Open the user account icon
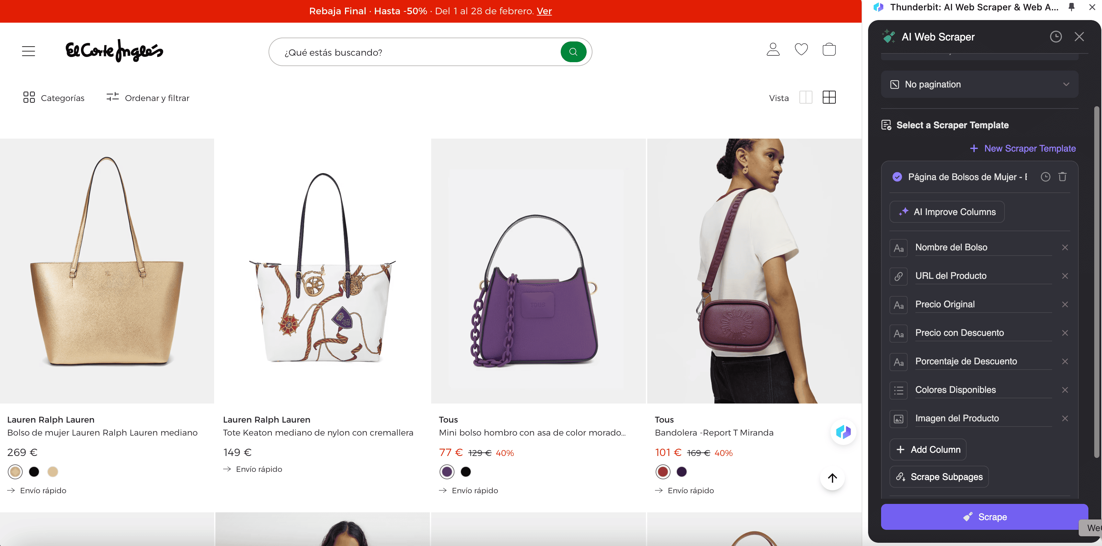This screenshot has height=546, width=1102. (x=773, y=50)
